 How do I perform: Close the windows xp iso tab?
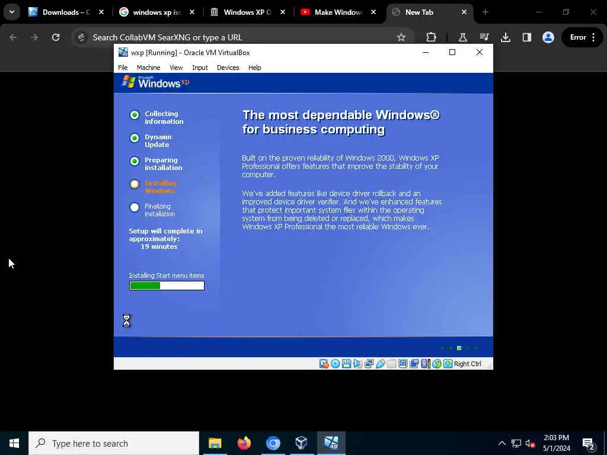point(192,12)
